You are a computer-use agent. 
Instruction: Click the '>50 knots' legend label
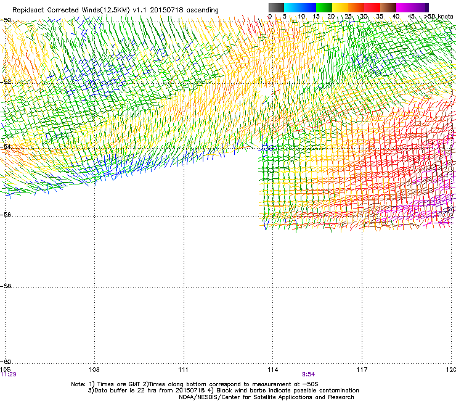[439, 17]
